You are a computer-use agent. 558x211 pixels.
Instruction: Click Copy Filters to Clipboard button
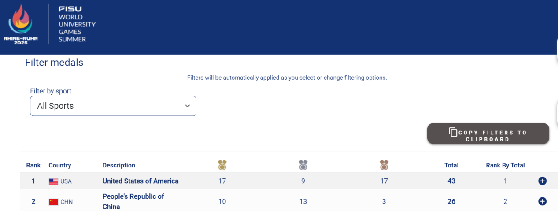click(x=488, y=133)
